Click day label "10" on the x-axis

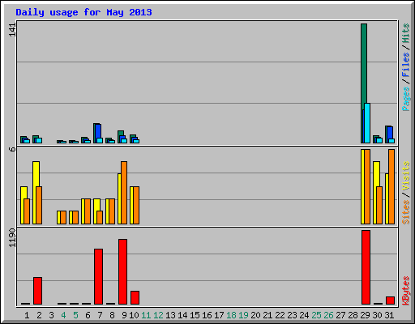click(x=134, y=315)
